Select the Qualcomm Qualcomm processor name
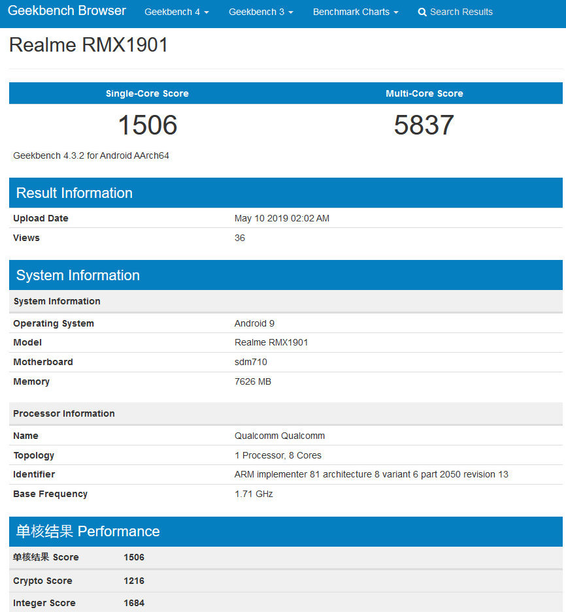This screenshot has width=566, height=612. point(280,436)
